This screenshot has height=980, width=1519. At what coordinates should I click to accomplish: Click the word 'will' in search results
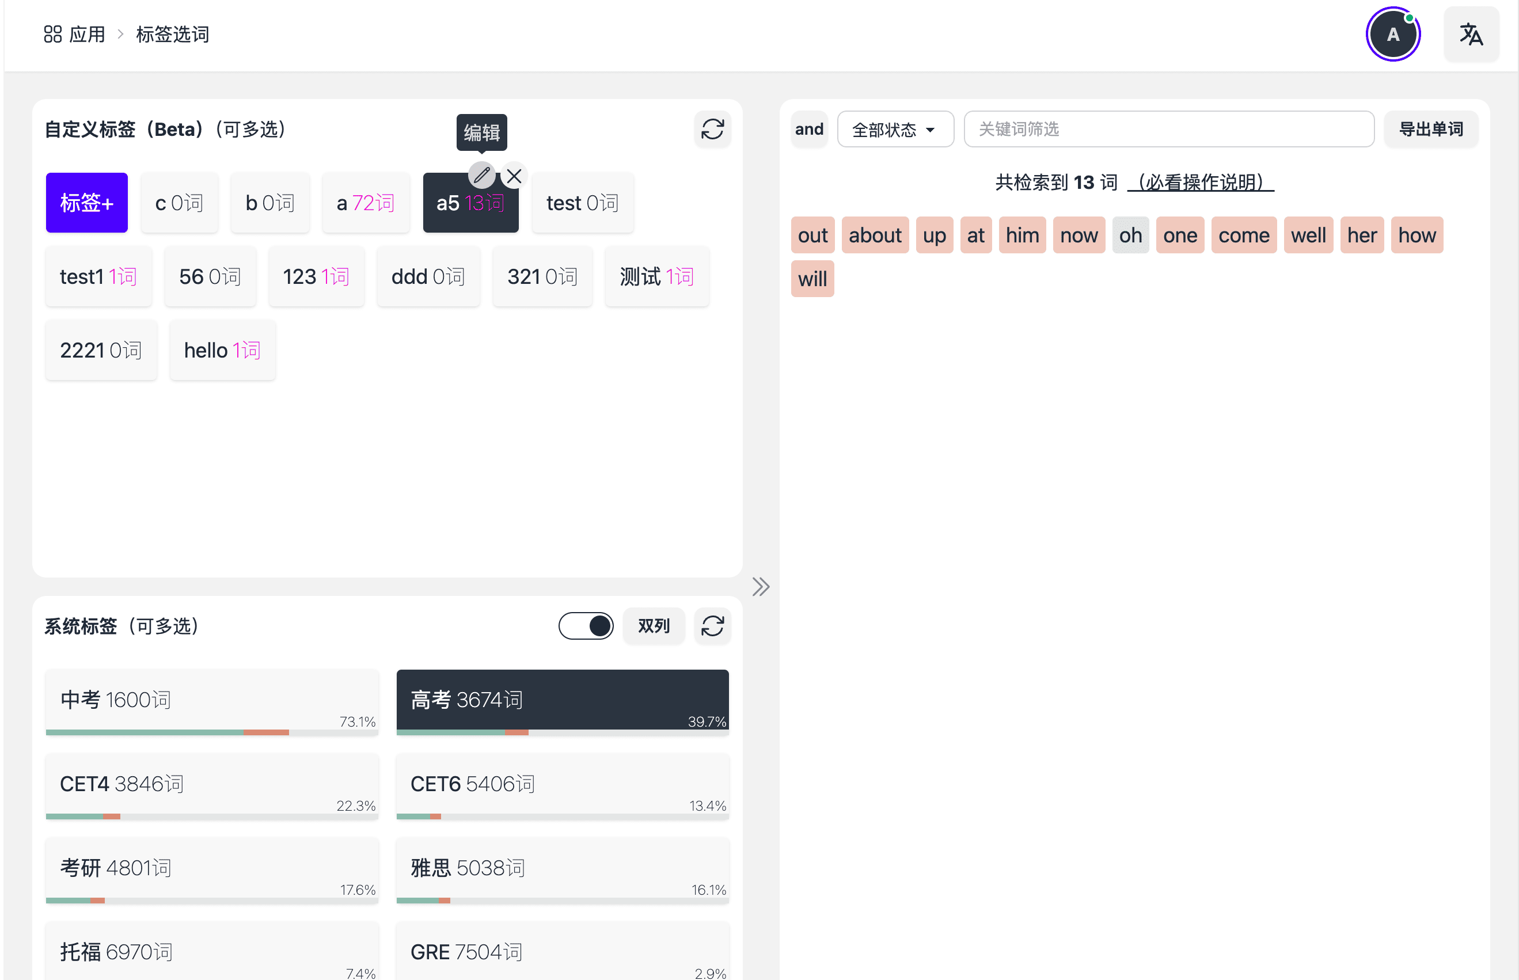812,277
